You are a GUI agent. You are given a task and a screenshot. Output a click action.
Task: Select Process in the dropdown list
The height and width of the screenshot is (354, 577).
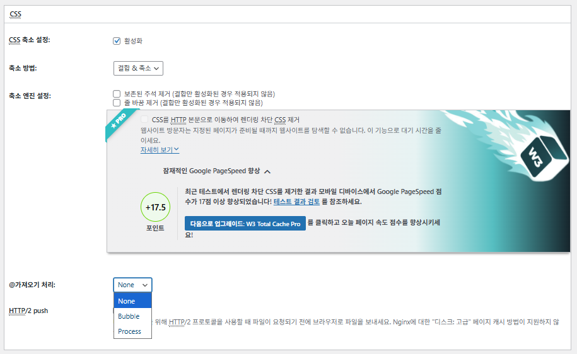pos(132,331)
